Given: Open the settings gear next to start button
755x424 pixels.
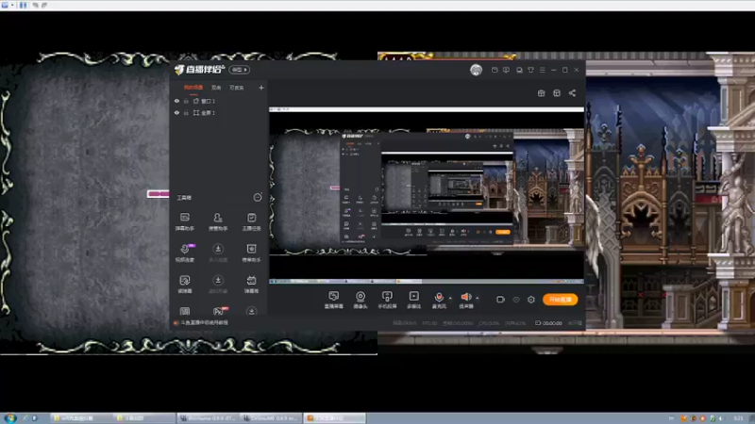Looking at the screenshot, I should [531, 300].
